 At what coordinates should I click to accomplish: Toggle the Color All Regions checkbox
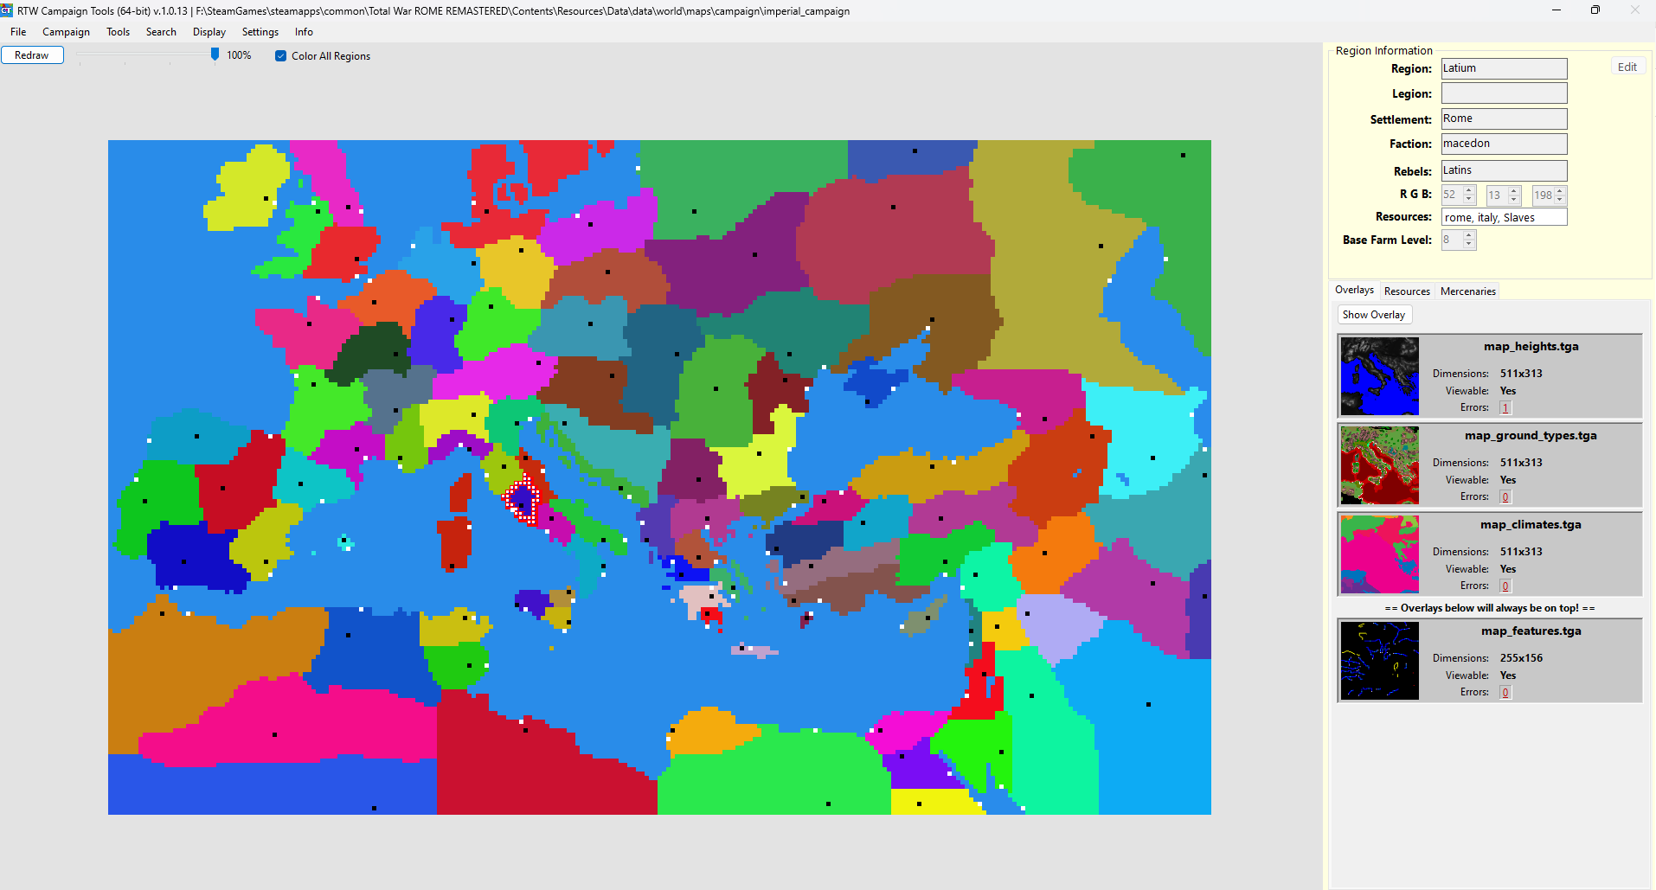pyautogui.click(x=280, y=56)
